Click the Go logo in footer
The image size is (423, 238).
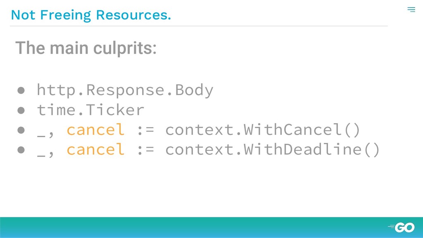[402, 228]
